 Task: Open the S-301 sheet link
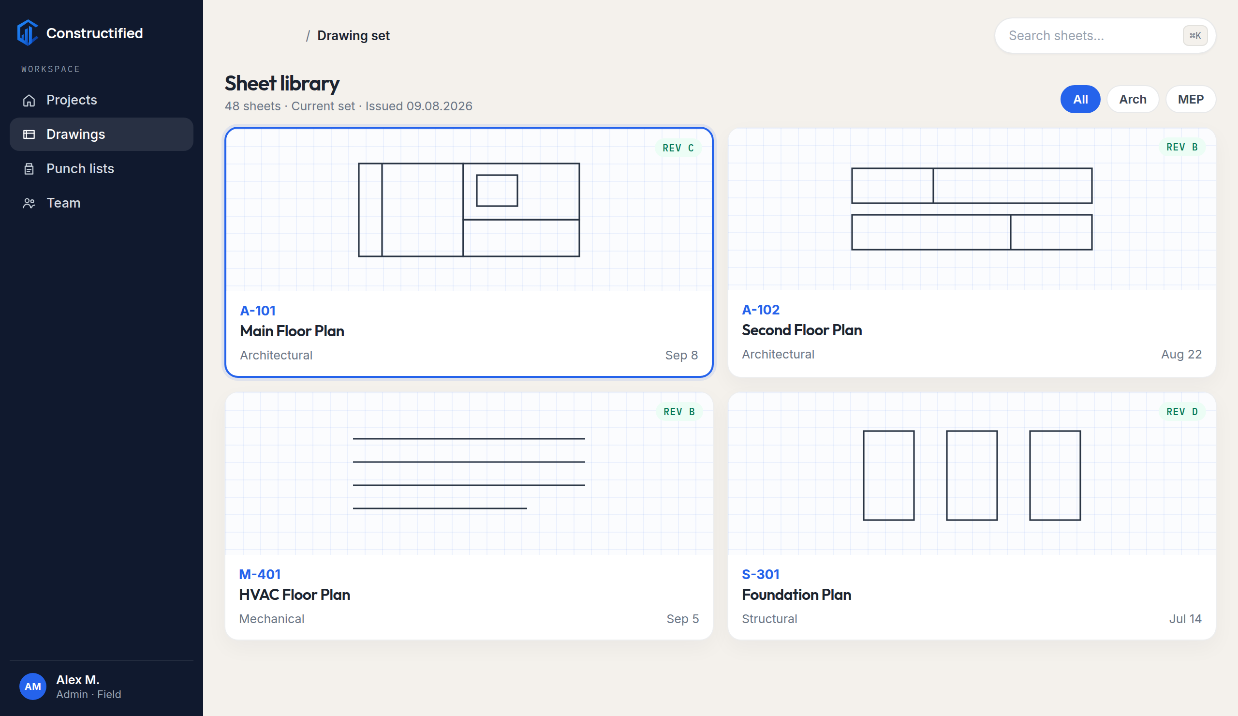click(761, 574)
